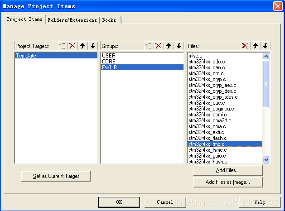Select the Template project target
Viewport: 285px width, 211px height.
point(56,56)
